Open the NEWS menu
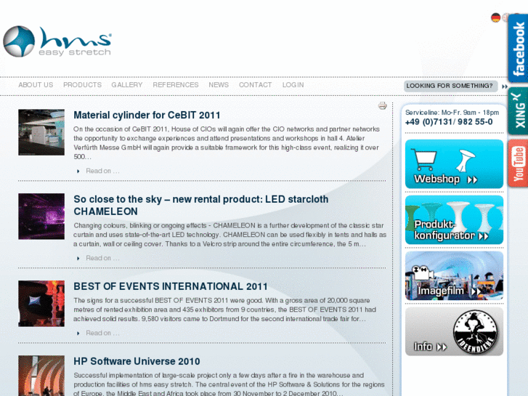The width and height of the screenshot is (528, 396). point(219,85)
